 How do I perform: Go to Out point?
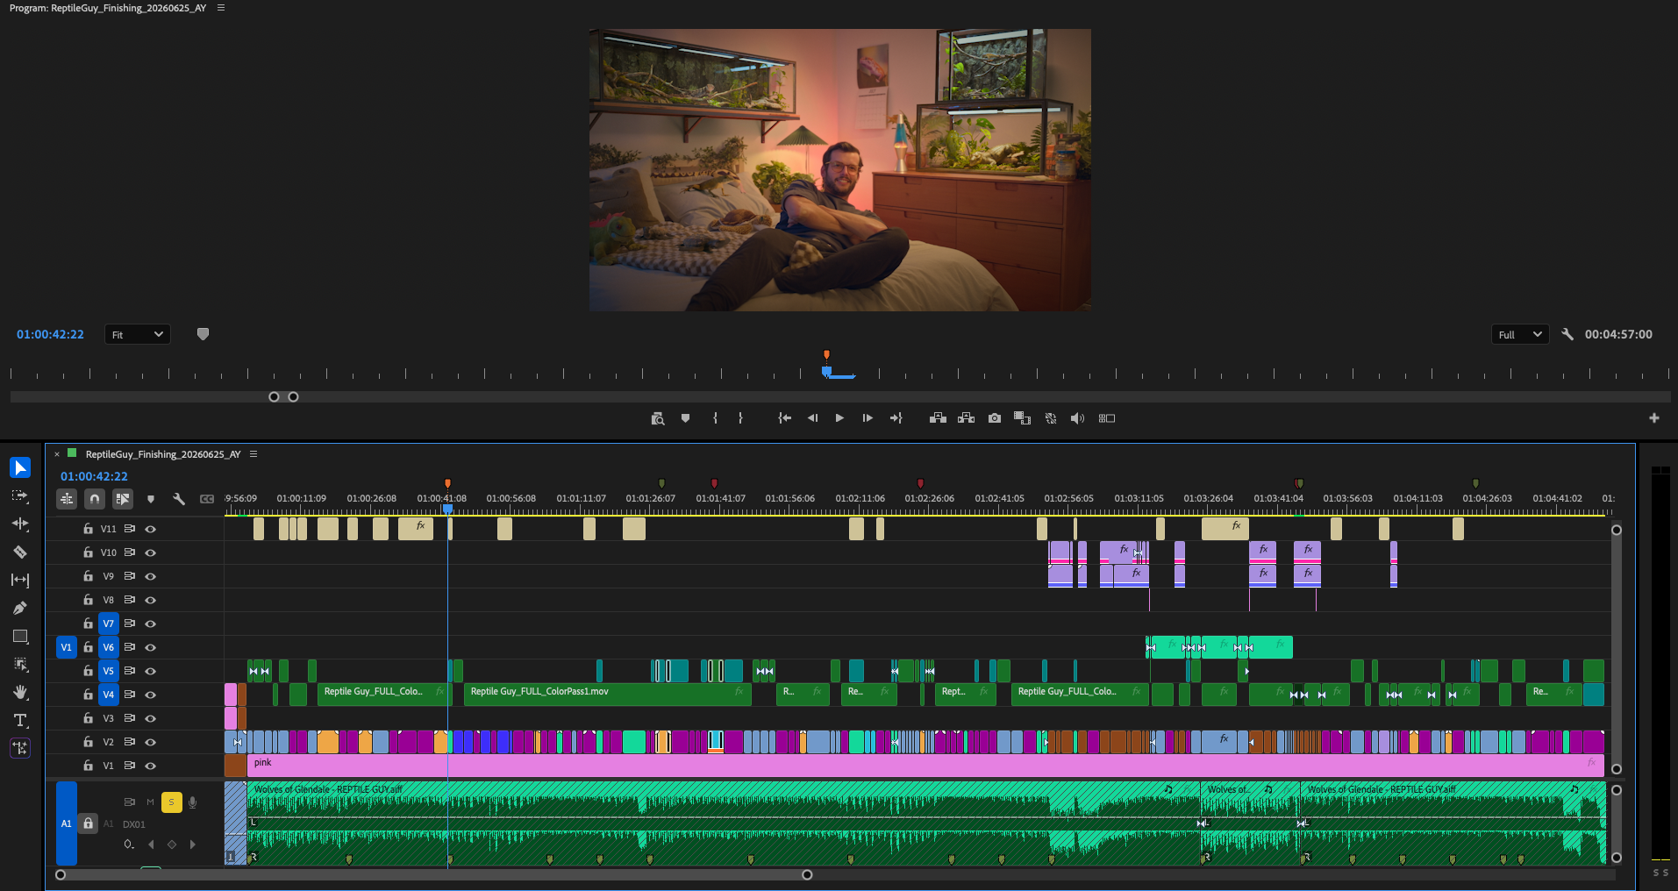pyautogui.click(x=896, y=418)
